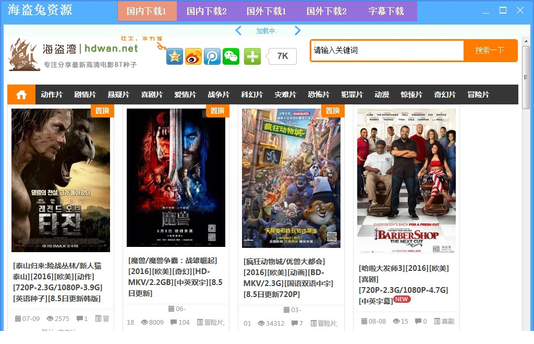This screenshot has height=344, width=534.
Task: Browse the 爱情片 category
Action: pyautogui.click(x=185, y=94)
